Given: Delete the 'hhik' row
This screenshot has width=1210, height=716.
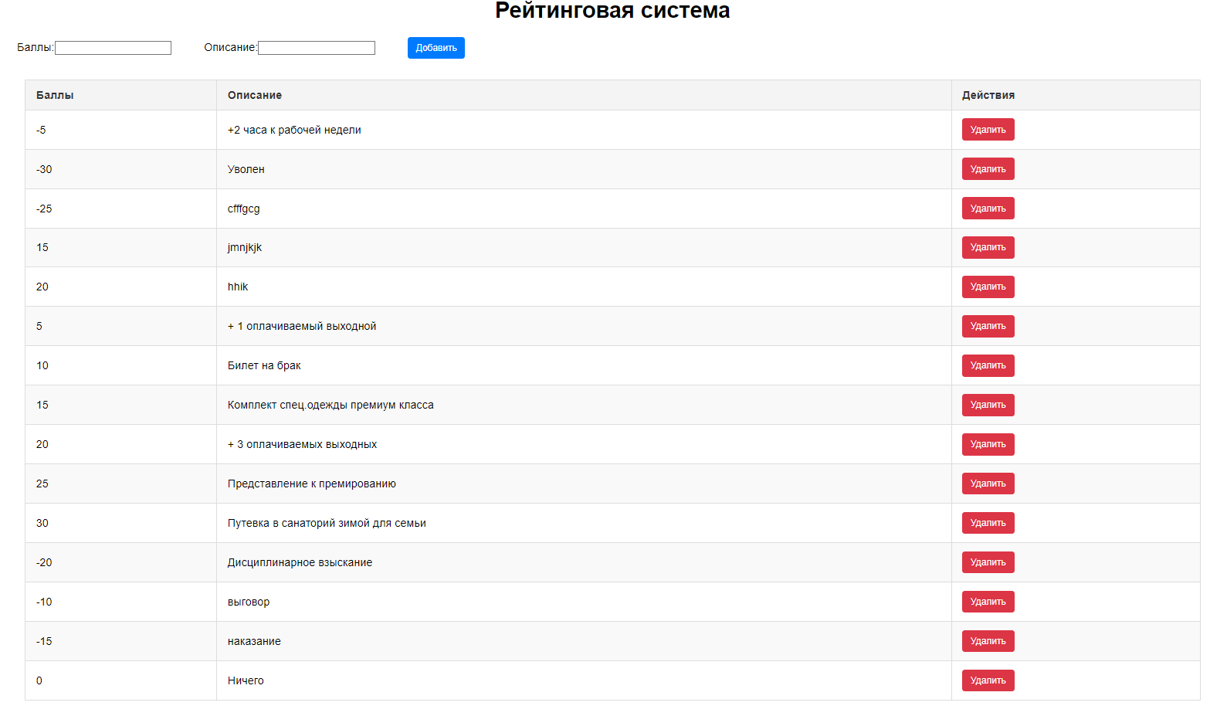Looking at the screenshot, I should (988, 287).
